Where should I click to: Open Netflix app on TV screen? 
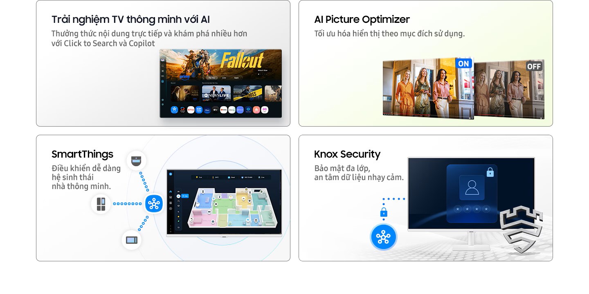coord(191,110)
